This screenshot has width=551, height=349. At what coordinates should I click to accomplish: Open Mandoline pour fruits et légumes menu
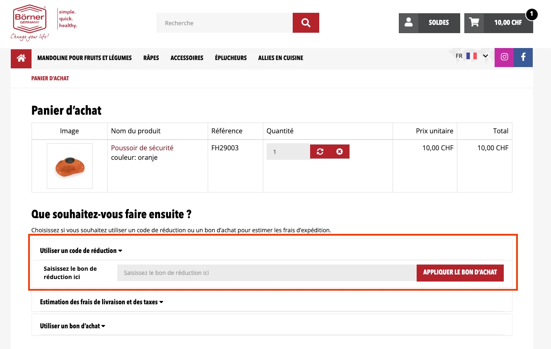[x=85, y=58]
